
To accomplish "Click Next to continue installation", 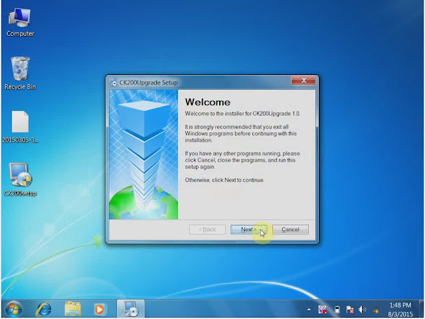I will [x=248, y=229].
